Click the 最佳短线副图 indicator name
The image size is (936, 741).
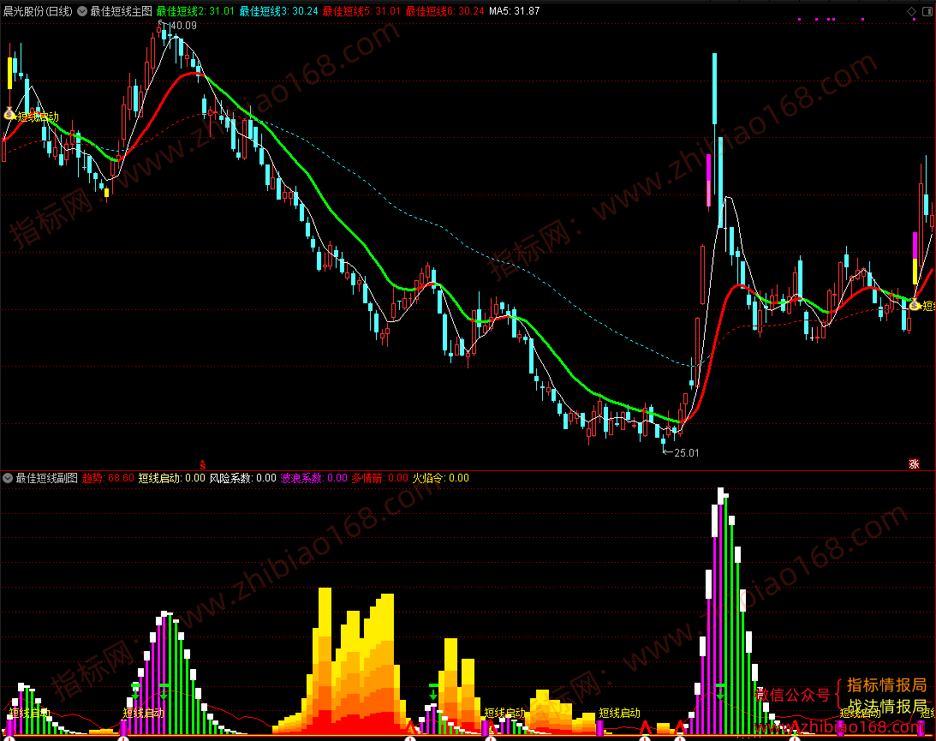pos(46,478)
